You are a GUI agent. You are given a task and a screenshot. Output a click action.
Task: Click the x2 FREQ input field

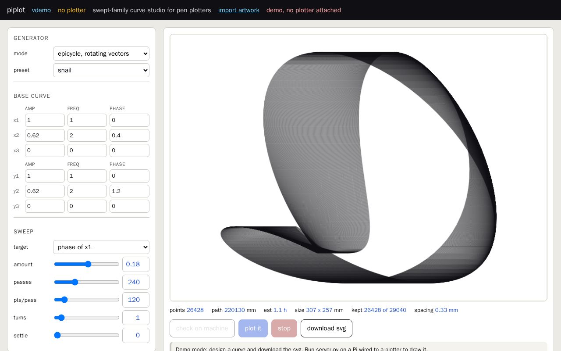(87, 135)
